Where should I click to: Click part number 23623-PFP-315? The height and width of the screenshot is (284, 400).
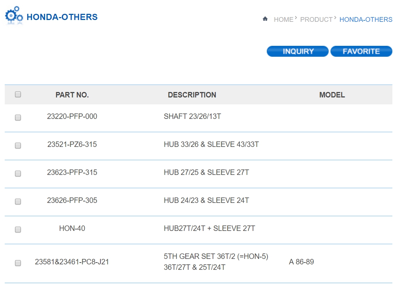pos(72,172)
